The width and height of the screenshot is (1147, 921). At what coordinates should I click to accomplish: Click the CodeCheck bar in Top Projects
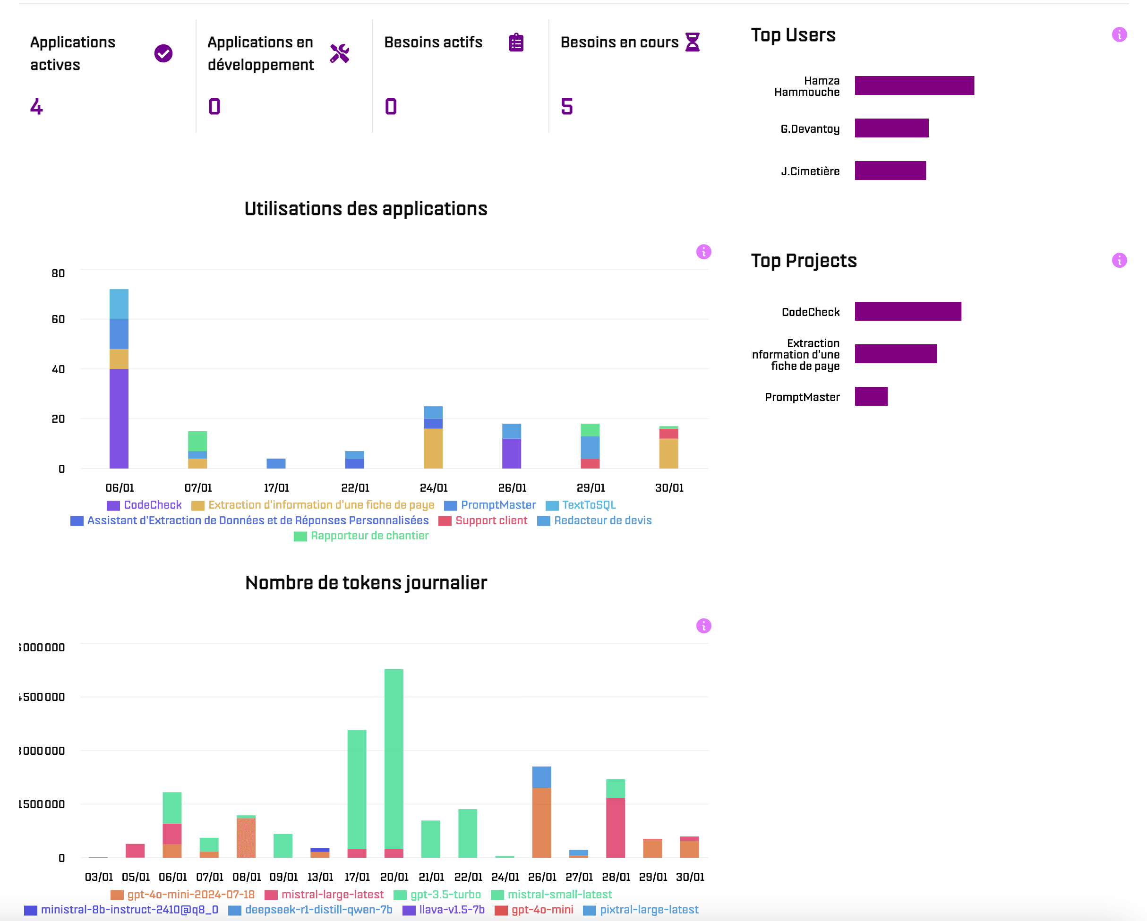point(907,312)
